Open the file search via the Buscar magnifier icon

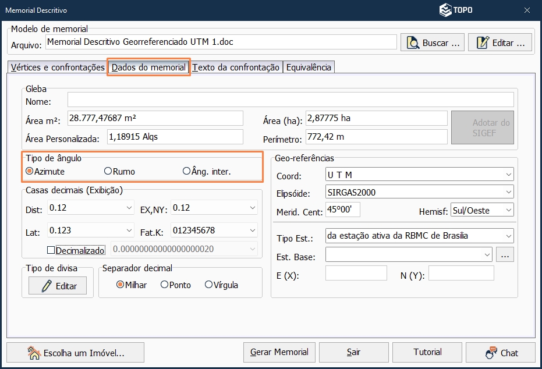tap(415, 42)
